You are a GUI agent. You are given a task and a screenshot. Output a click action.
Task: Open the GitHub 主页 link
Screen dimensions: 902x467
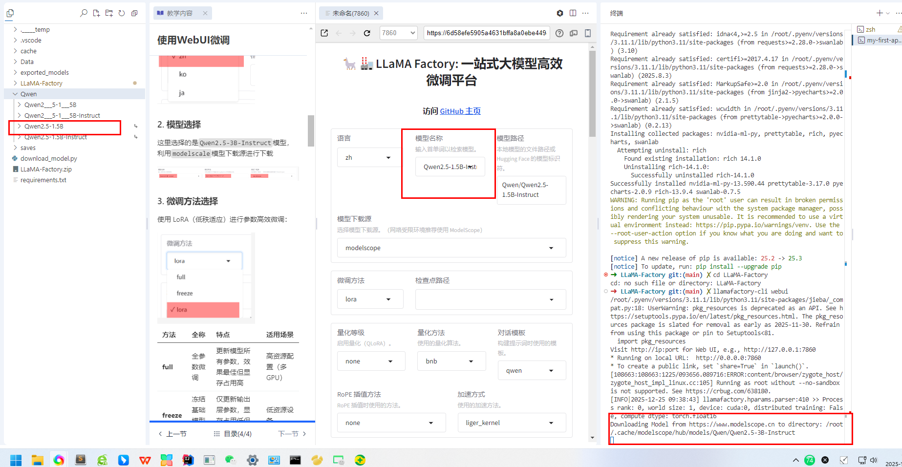tap(460, 111)
